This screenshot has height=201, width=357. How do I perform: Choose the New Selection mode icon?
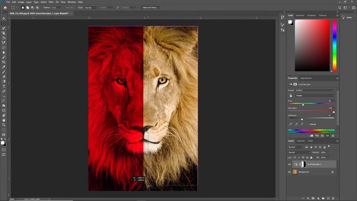[23, 7]
